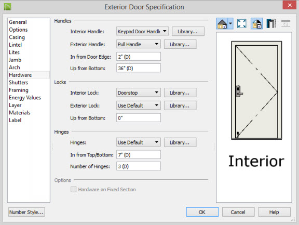Open the Energy Values panel
Screen dimensions: 299x225
click(x=25, y=98)
